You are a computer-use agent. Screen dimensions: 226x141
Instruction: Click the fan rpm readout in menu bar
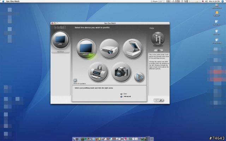click(154, 1)
